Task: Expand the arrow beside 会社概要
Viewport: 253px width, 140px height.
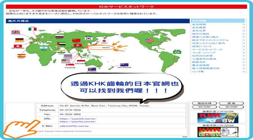Action: pos(244,28)
